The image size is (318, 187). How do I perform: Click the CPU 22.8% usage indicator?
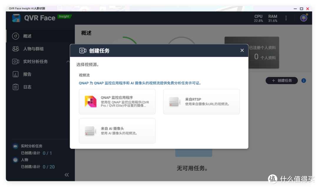tap(259, 18)
